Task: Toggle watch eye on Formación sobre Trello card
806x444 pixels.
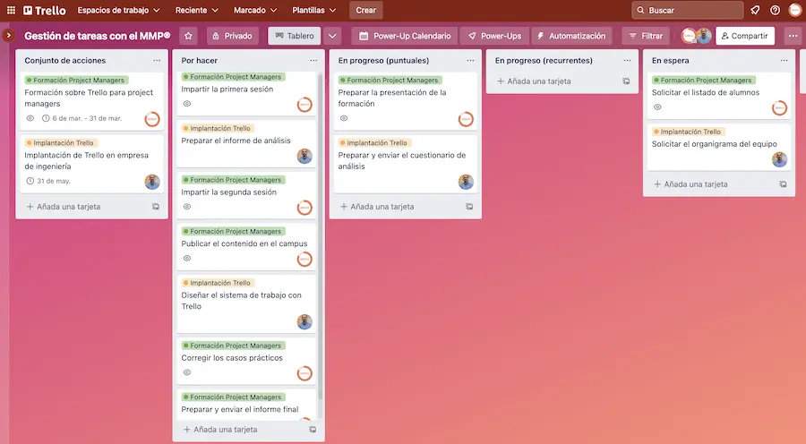Action: (x=30, y=118)
